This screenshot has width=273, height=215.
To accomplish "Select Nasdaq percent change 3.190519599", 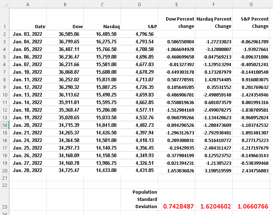I will click(214, 171).
